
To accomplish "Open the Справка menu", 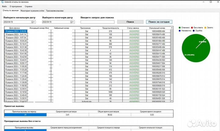I will [x=28, y=6].
